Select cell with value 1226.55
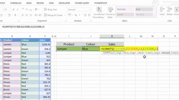Viewport: 179px width, 100px height. pos(45,44)
